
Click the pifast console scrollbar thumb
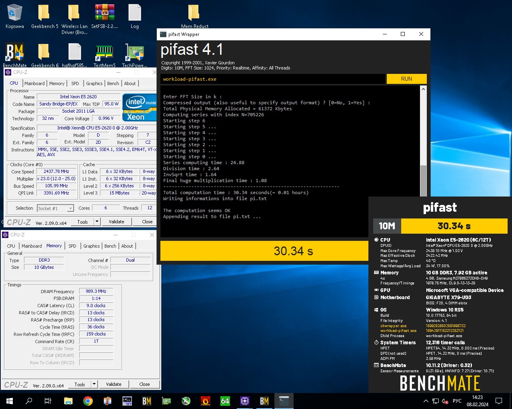pos(423,181)
